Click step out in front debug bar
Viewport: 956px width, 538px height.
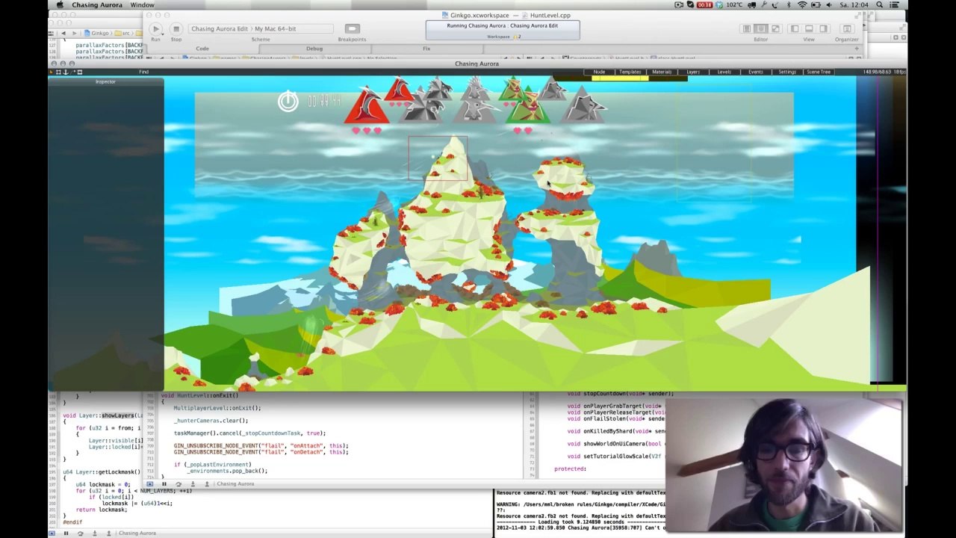(205, 484)
